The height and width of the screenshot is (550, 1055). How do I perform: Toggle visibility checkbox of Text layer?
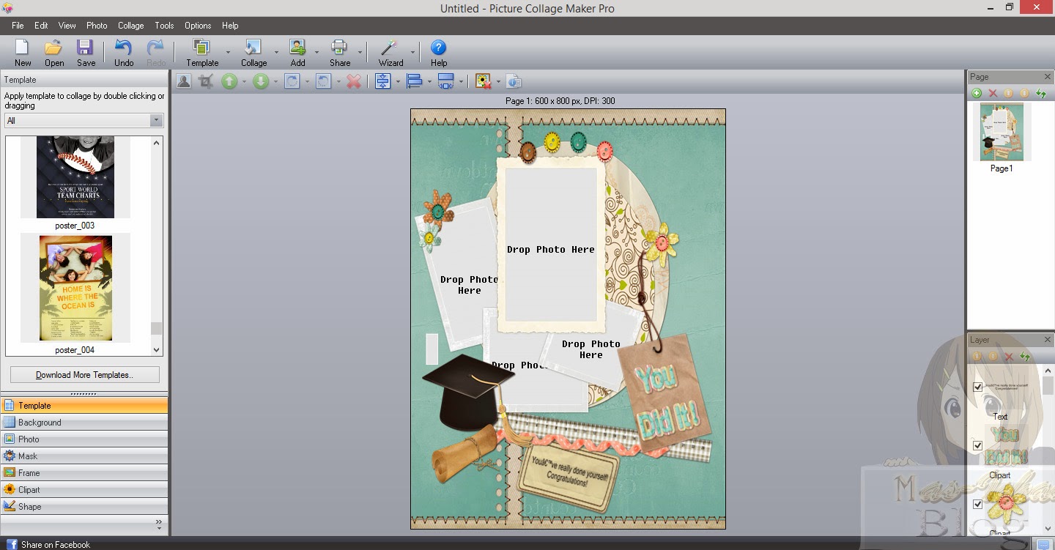tap(977, 387)
